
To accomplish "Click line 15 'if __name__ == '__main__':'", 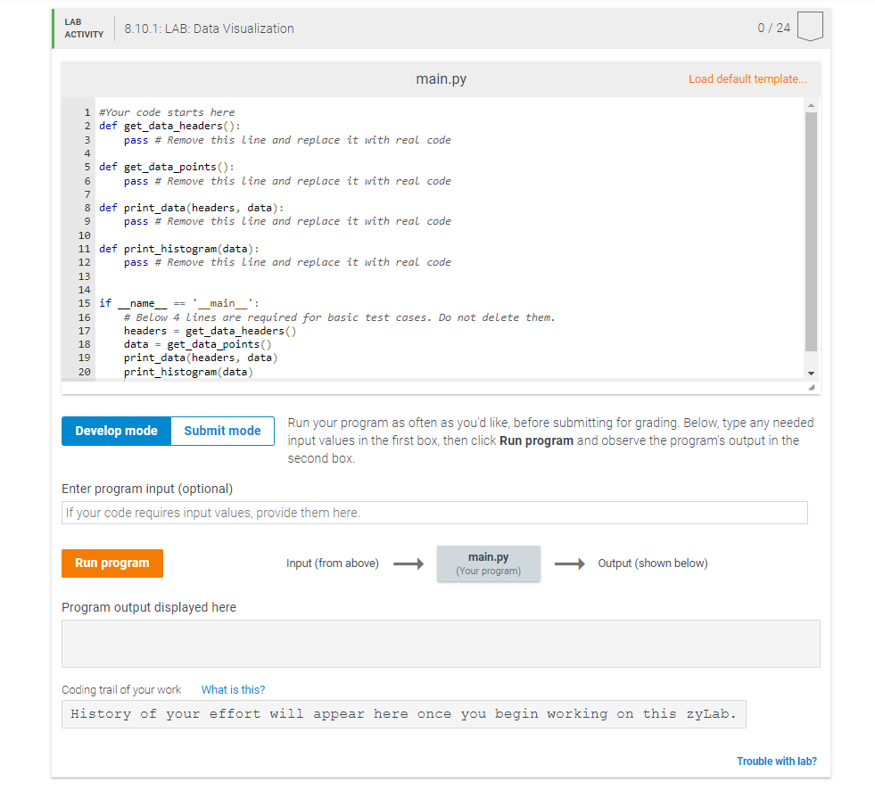I will coord(179,303).
